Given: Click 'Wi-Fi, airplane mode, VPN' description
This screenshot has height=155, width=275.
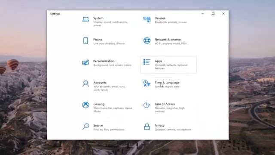Looking at the screenshot, I should click(x=171, y=43).
